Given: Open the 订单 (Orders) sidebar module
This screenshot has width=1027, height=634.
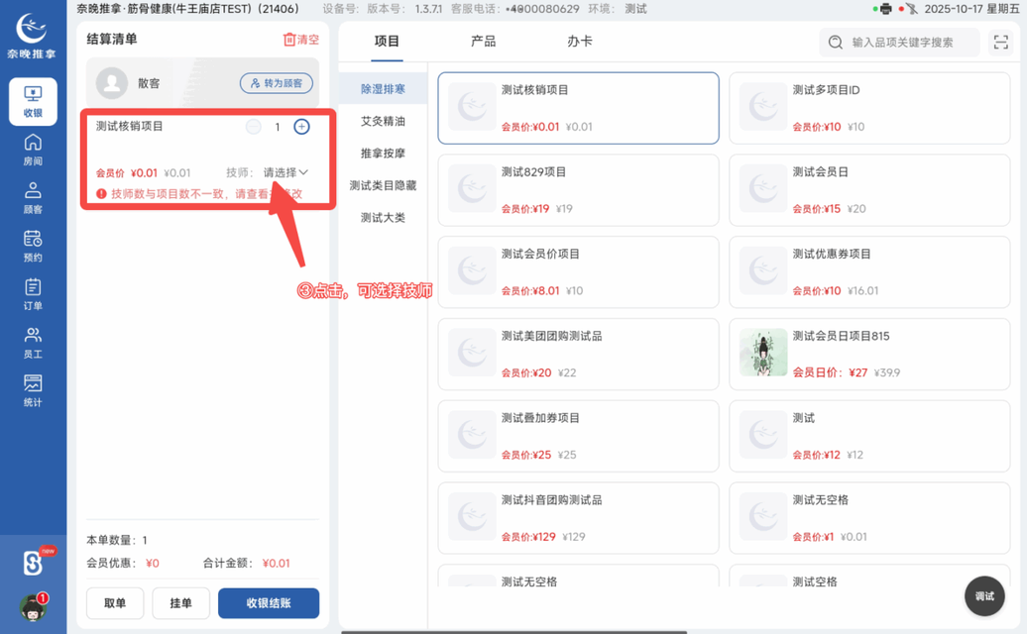Looking at the screenshot, I should pyautogui.click(x=33, y=292).
